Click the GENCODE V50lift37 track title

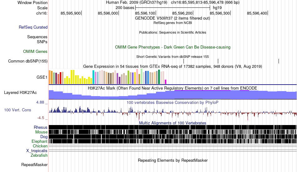tap(173, 18)
